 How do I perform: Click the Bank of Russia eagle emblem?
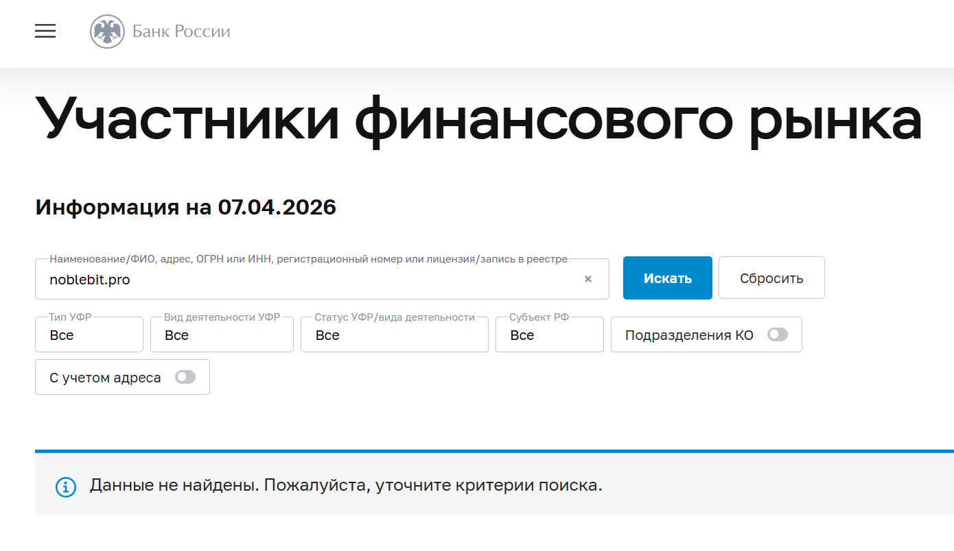point(107,31)
